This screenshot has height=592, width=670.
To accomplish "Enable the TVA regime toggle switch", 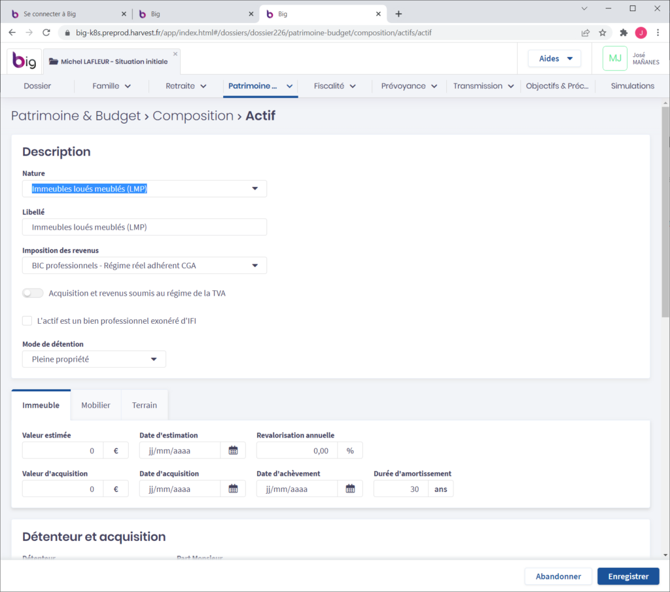I will pos(33,293).
